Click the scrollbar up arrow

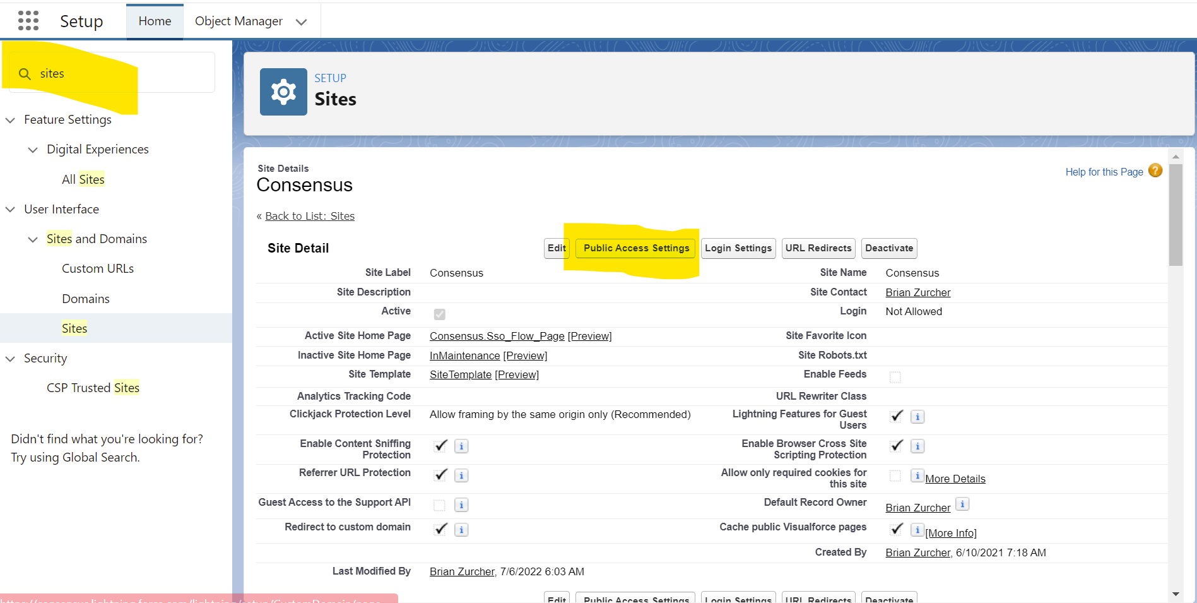[x=1176, y=156]
